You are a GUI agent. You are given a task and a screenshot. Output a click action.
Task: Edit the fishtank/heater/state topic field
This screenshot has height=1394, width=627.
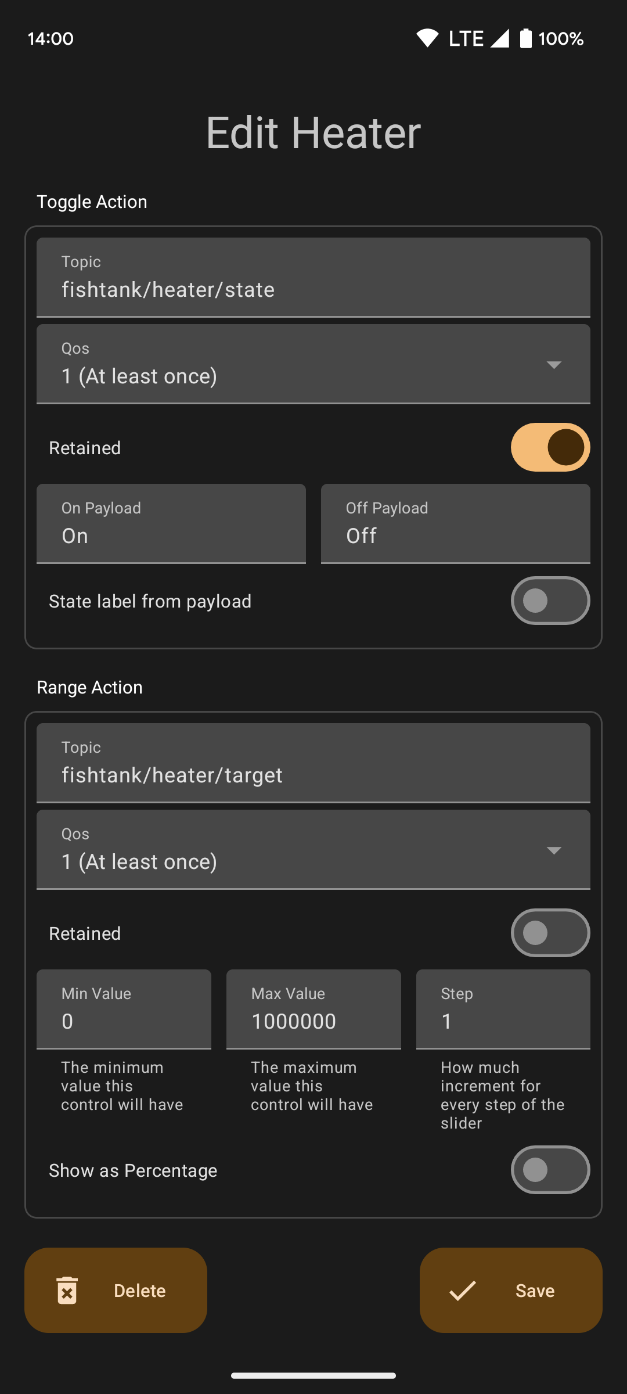313,278
